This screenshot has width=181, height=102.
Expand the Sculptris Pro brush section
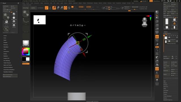6,58
